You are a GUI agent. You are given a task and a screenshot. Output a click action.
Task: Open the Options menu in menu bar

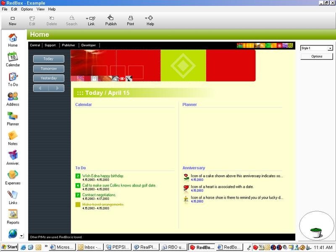coord(27,9)
